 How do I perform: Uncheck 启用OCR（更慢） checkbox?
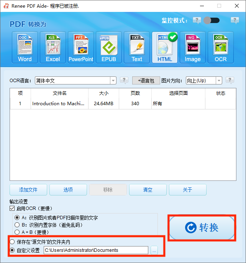click(x=12, y=208)
